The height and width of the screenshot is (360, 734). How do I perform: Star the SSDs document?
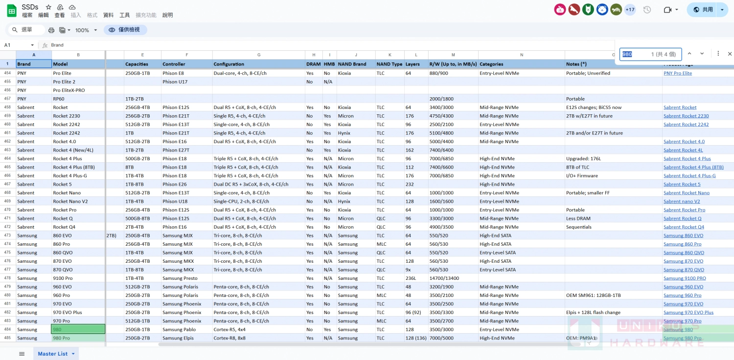click(x=48, y=7)
